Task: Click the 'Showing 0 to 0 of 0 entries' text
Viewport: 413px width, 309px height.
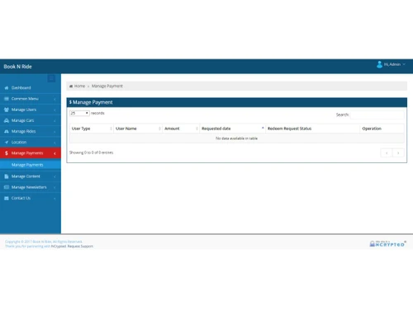Action: [91, 152]
